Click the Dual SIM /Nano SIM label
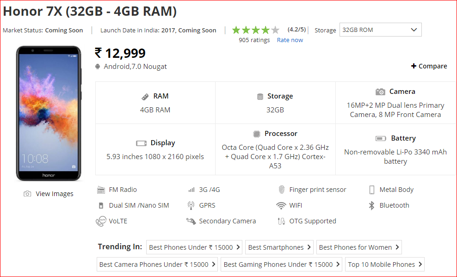457x277 pixels. (139, 206)
